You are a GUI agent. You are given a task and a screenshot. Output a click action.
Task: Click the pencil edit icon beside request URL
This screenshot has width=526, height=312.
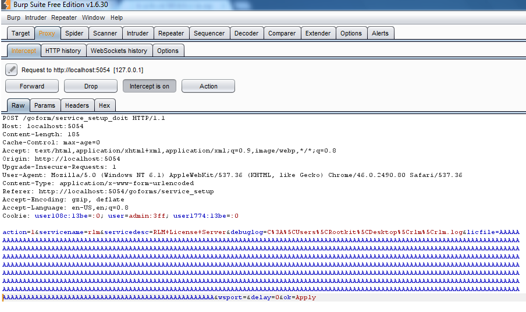tap(12, 70)
